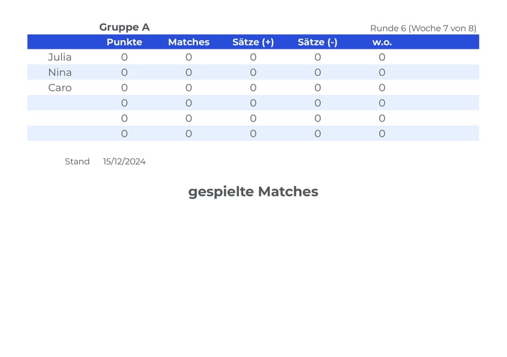The width and height of the screenshot is (507, 357).
Task: Select Nina's Matches value cell
Action: coord(189,73)
